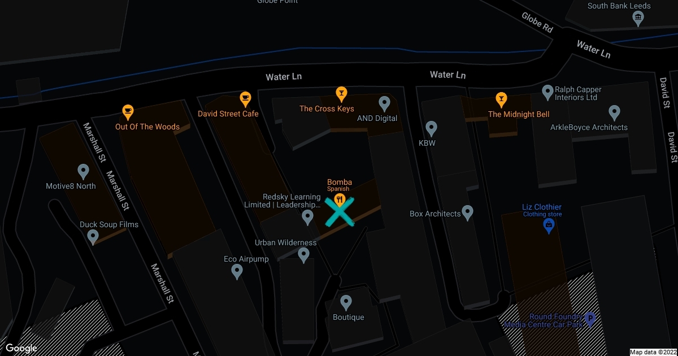Viewport: 678px width, 356px height.
Task: Open Round Foundry car park icon
Action: pos(590,319)
